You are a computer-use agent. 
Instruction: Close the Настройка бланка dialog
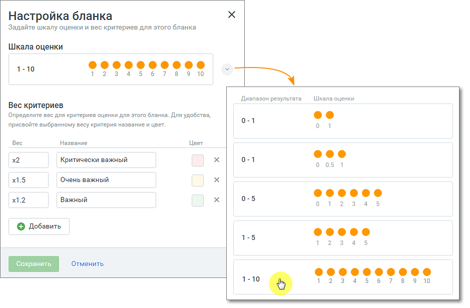point(232,15)
